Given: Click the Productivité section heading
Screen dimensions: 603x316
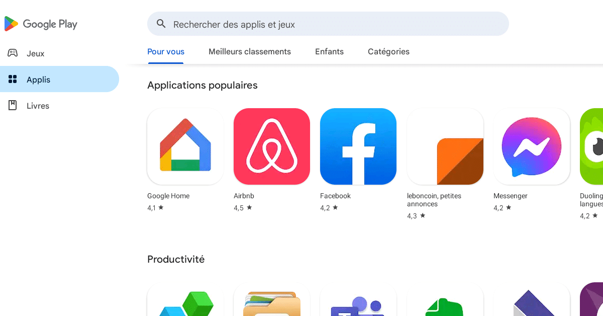Looking at the screenshot, I should click(176, 259).
